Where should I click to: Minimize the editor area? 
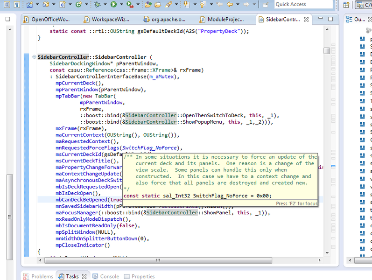tap(321, 18)
